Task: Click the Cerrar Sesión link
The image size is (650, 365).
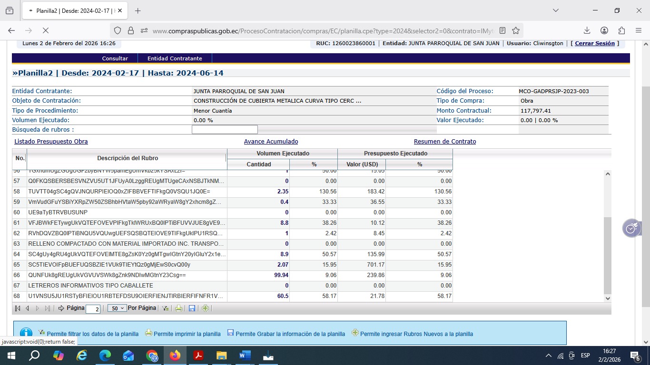Action: point(595,43)
